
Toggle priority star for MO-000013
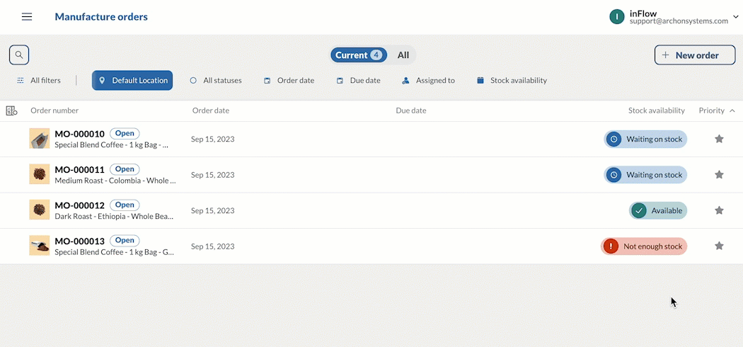click(x=719, y=246)
